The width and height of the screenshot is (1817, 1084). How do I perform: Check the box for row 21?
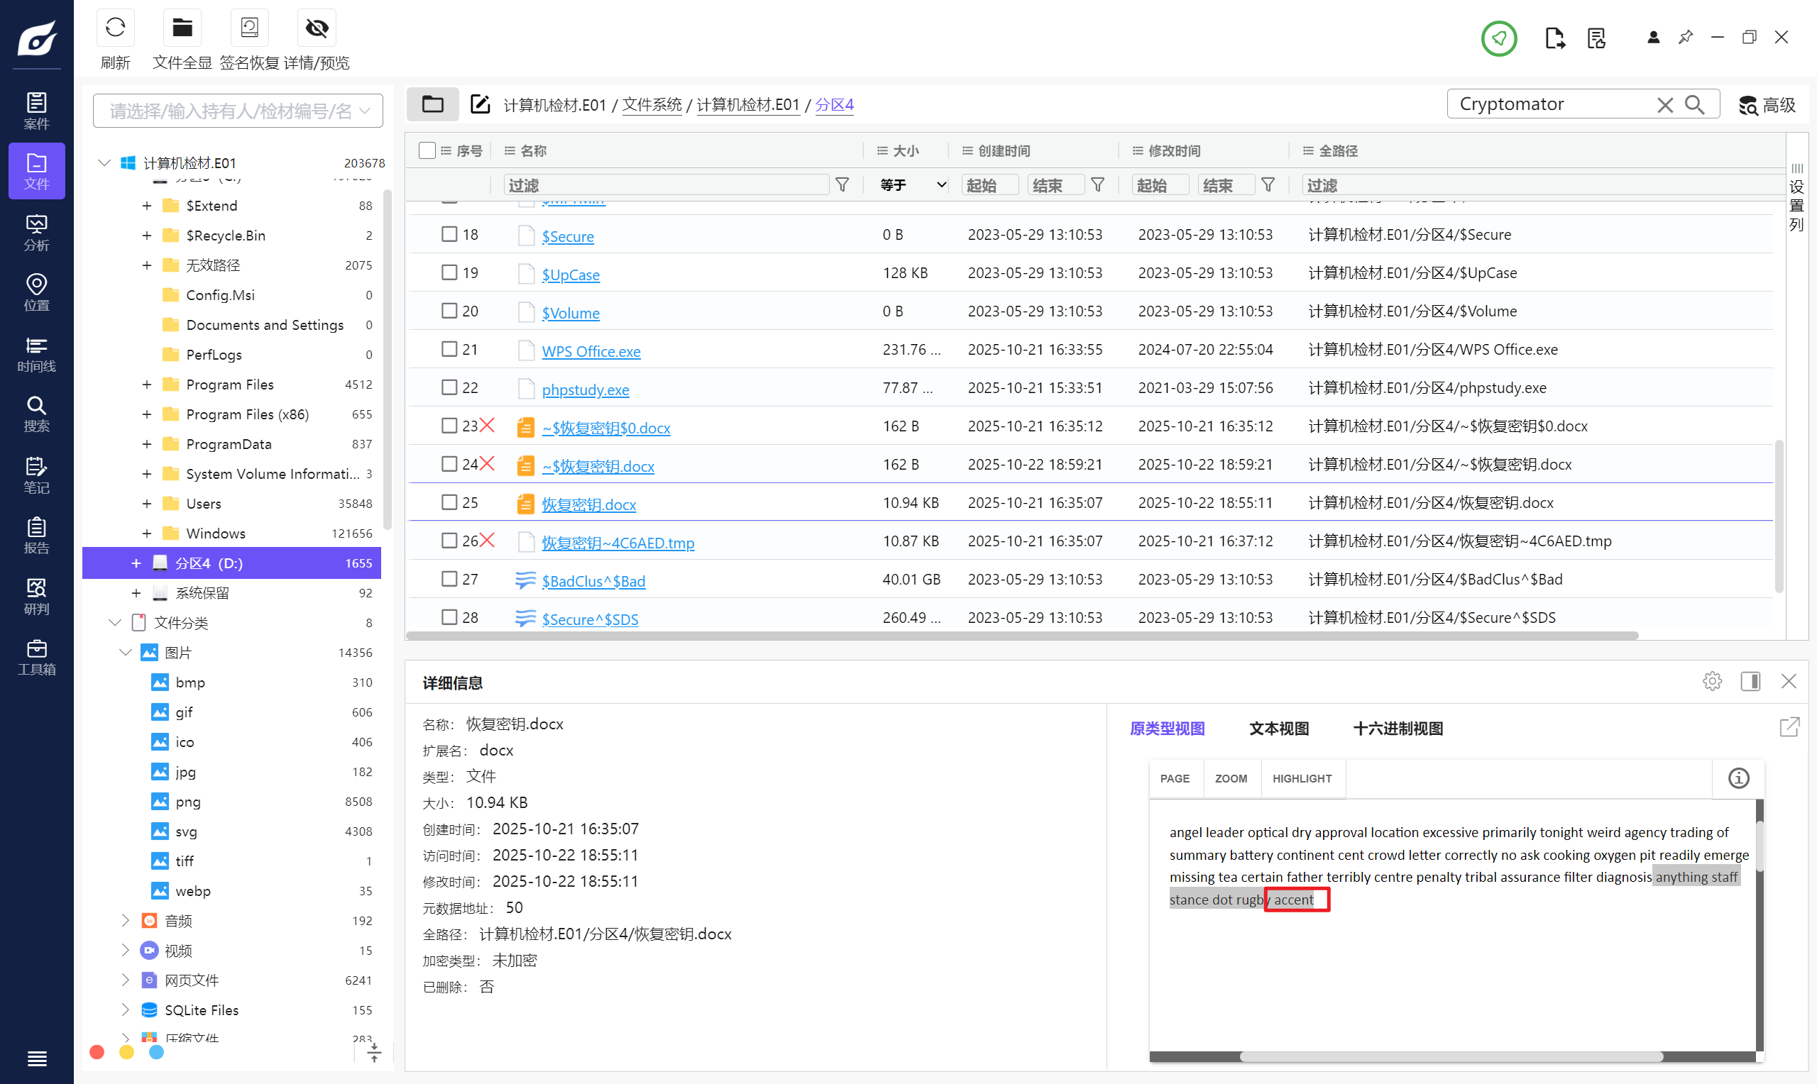pyautogui.click(x=449, y=349)
